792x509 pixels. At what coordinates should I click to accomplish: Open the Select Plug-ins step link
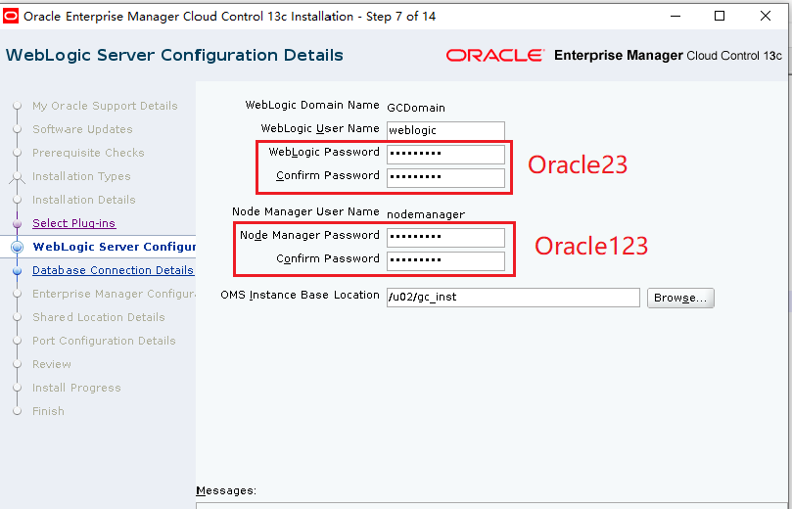pos(74,223)
